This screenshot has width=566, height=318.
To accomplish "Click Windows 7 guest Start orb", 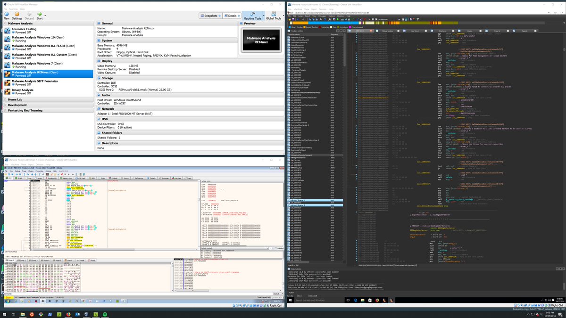I will coord(8,300).
